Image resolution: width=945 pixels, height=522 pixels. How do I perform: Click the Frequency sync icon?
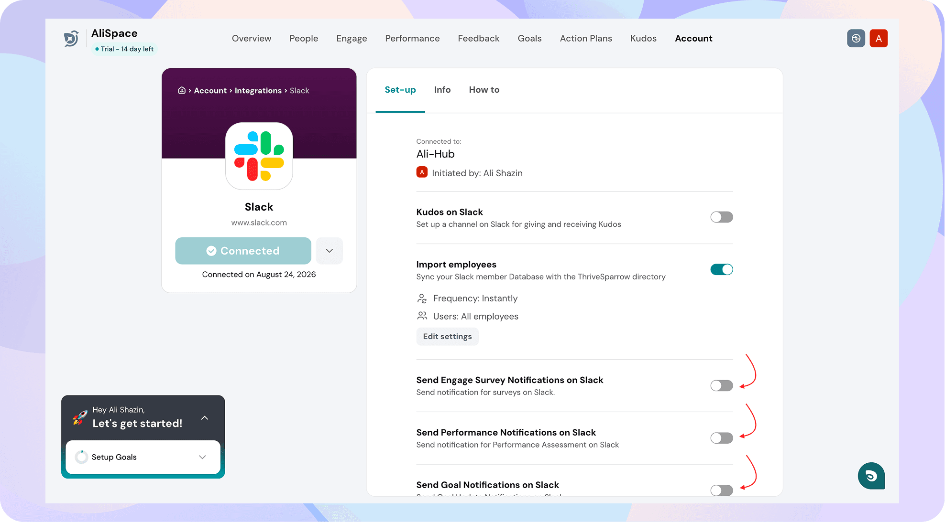[422, 298]
